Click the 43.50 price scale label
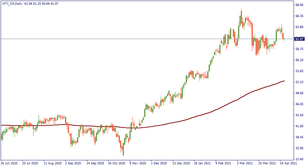The width and height of the screenshot is (307, 167). pos(299,115)
